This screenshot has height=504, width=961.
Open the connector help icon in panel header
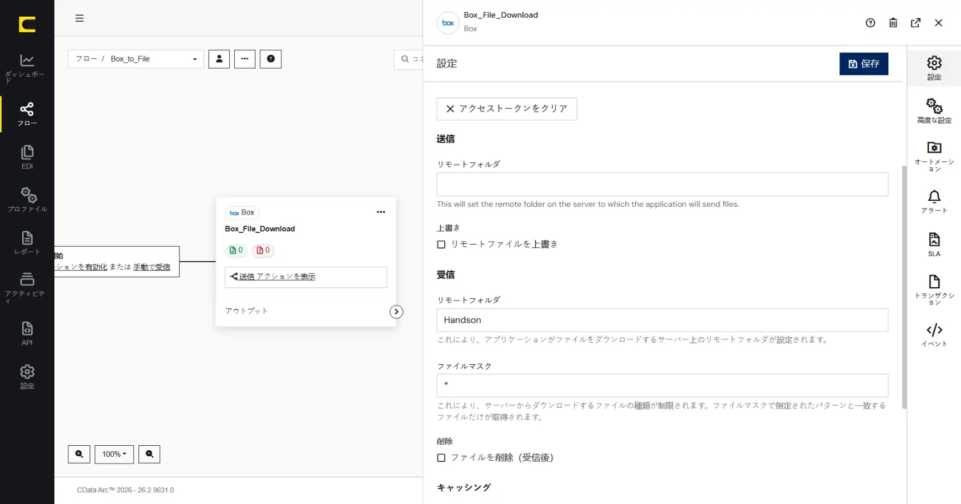870,23
